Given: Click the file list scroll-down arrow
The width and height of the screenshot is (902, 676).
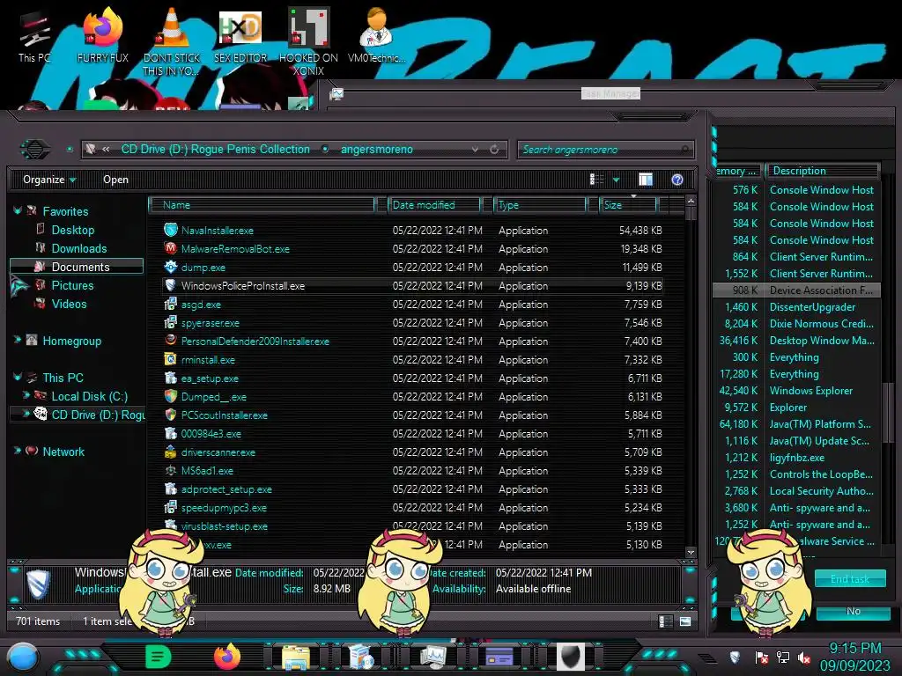Looking at the screenshot, I should click(691, 553).
